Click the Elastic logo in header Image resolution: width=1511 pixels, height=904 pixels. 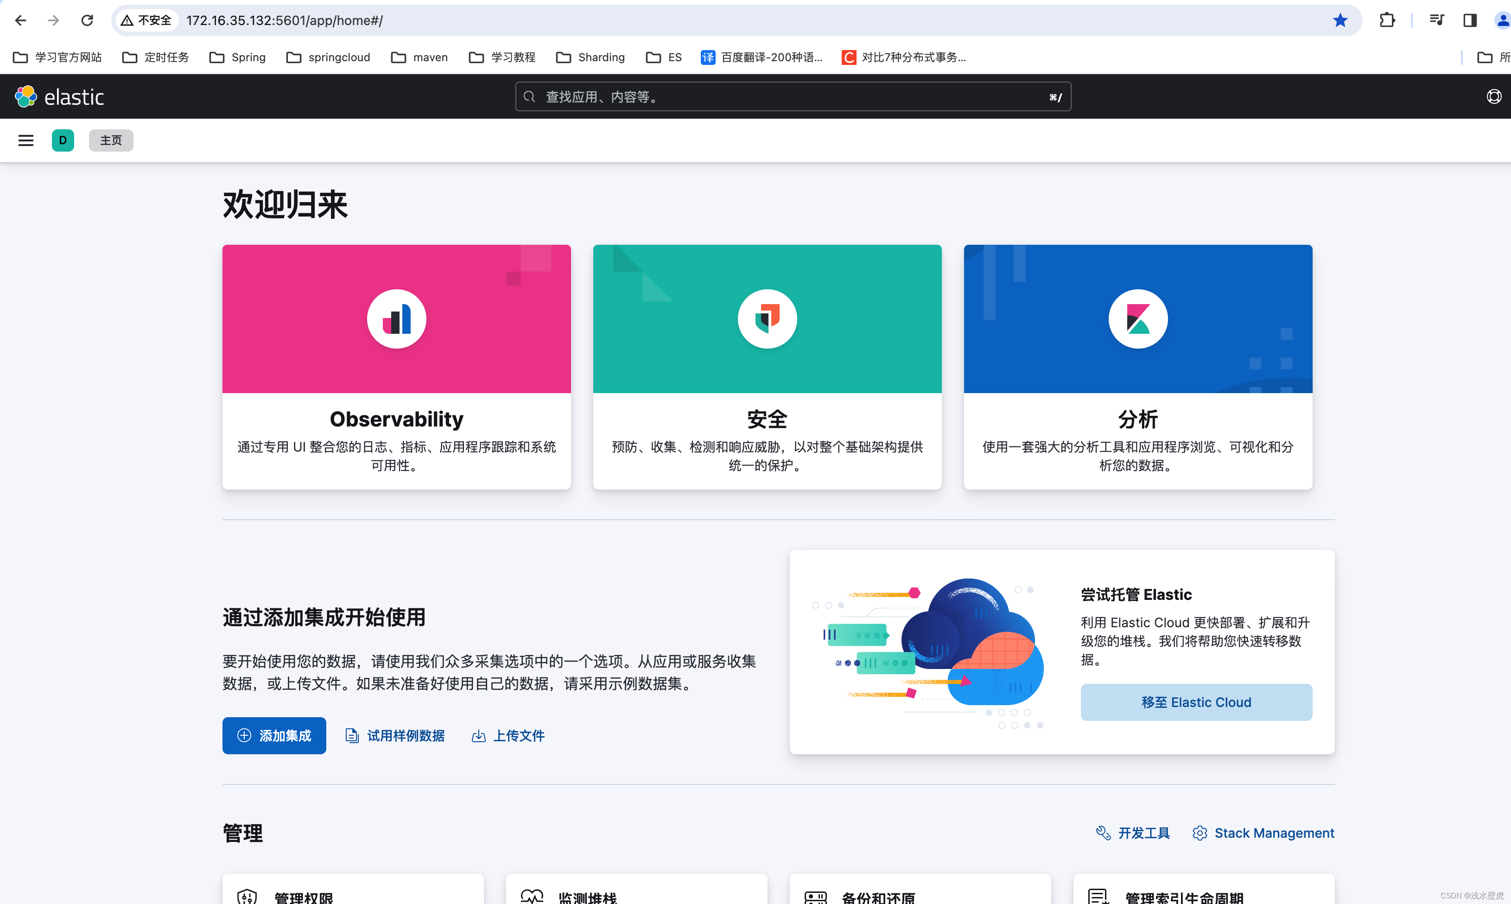pos(60,97)
